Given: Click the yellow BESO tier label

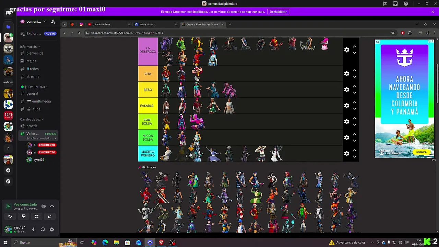Looking at the screenshot, I should coord(148,90).
